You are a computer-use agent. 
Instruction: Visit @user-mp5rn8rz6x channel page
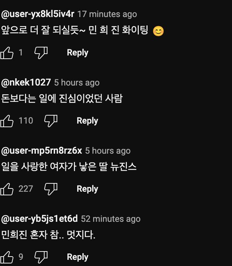(42, 150)
